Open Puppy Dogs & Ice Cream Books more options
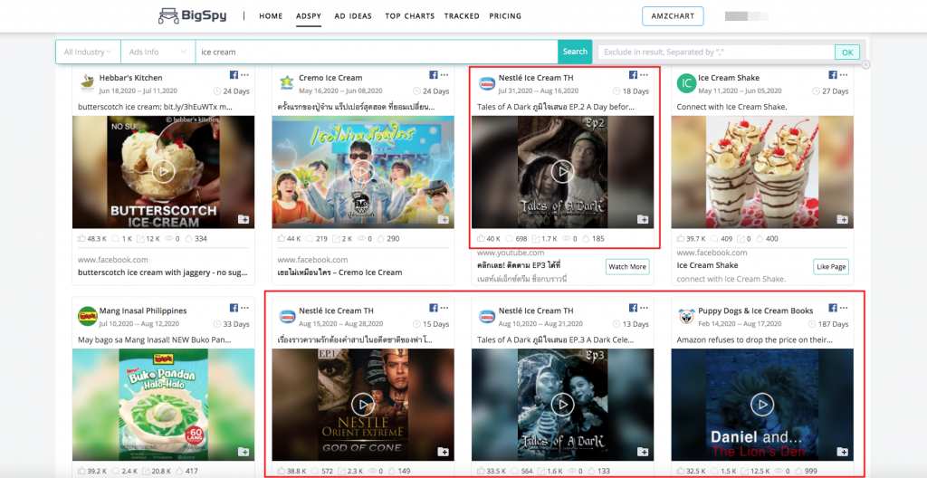This screenshot has width=927, height=478. 844,308
